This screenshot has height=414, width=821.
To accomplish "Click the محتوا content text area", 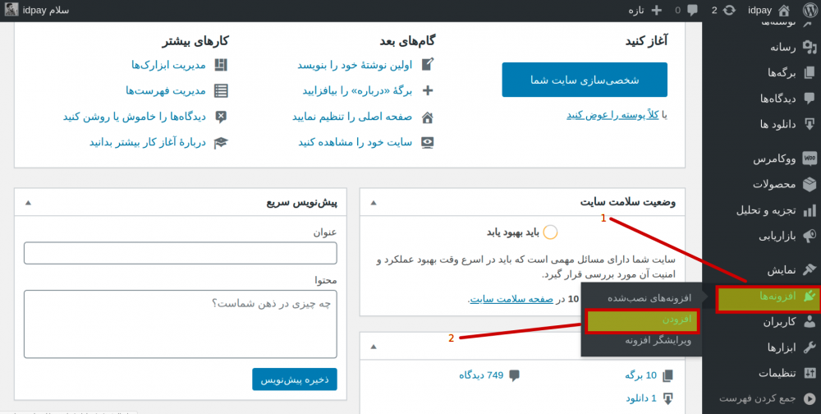I will (x=181, y=324).
